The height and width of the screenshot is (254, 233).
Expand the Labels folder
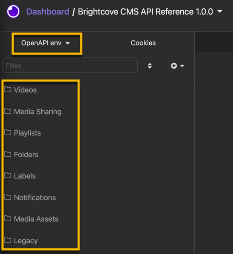point(25,176)
